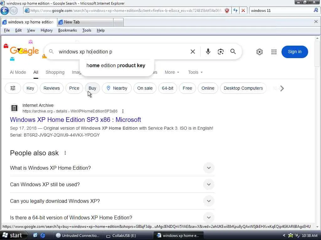Screen dimensions: 321x240
Task: Switch to the New Tab tab
Action: coord(85,22)
